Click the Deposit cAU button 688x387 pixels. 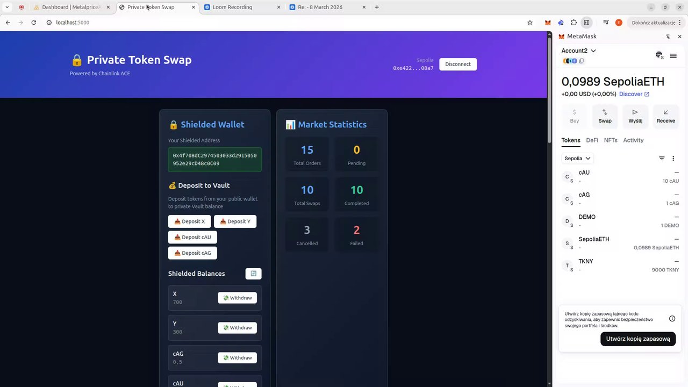click(x=192, y=237)
